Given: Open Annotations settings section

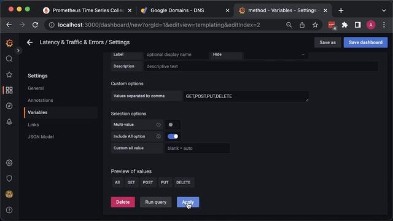Looking at the screenshot, I should coord(41,100).
